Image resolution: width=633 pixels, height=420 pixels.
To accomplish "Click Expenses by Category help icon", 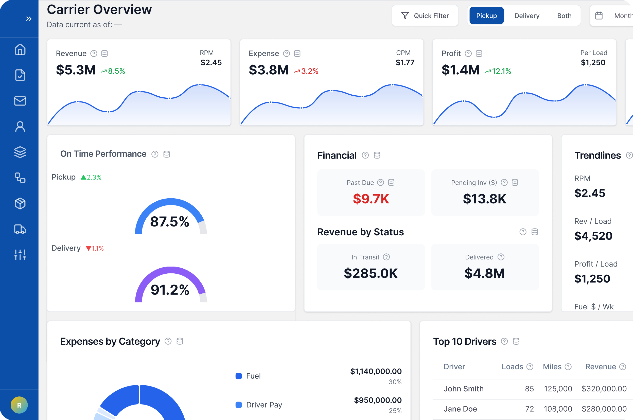I will [x=168, y=341].
